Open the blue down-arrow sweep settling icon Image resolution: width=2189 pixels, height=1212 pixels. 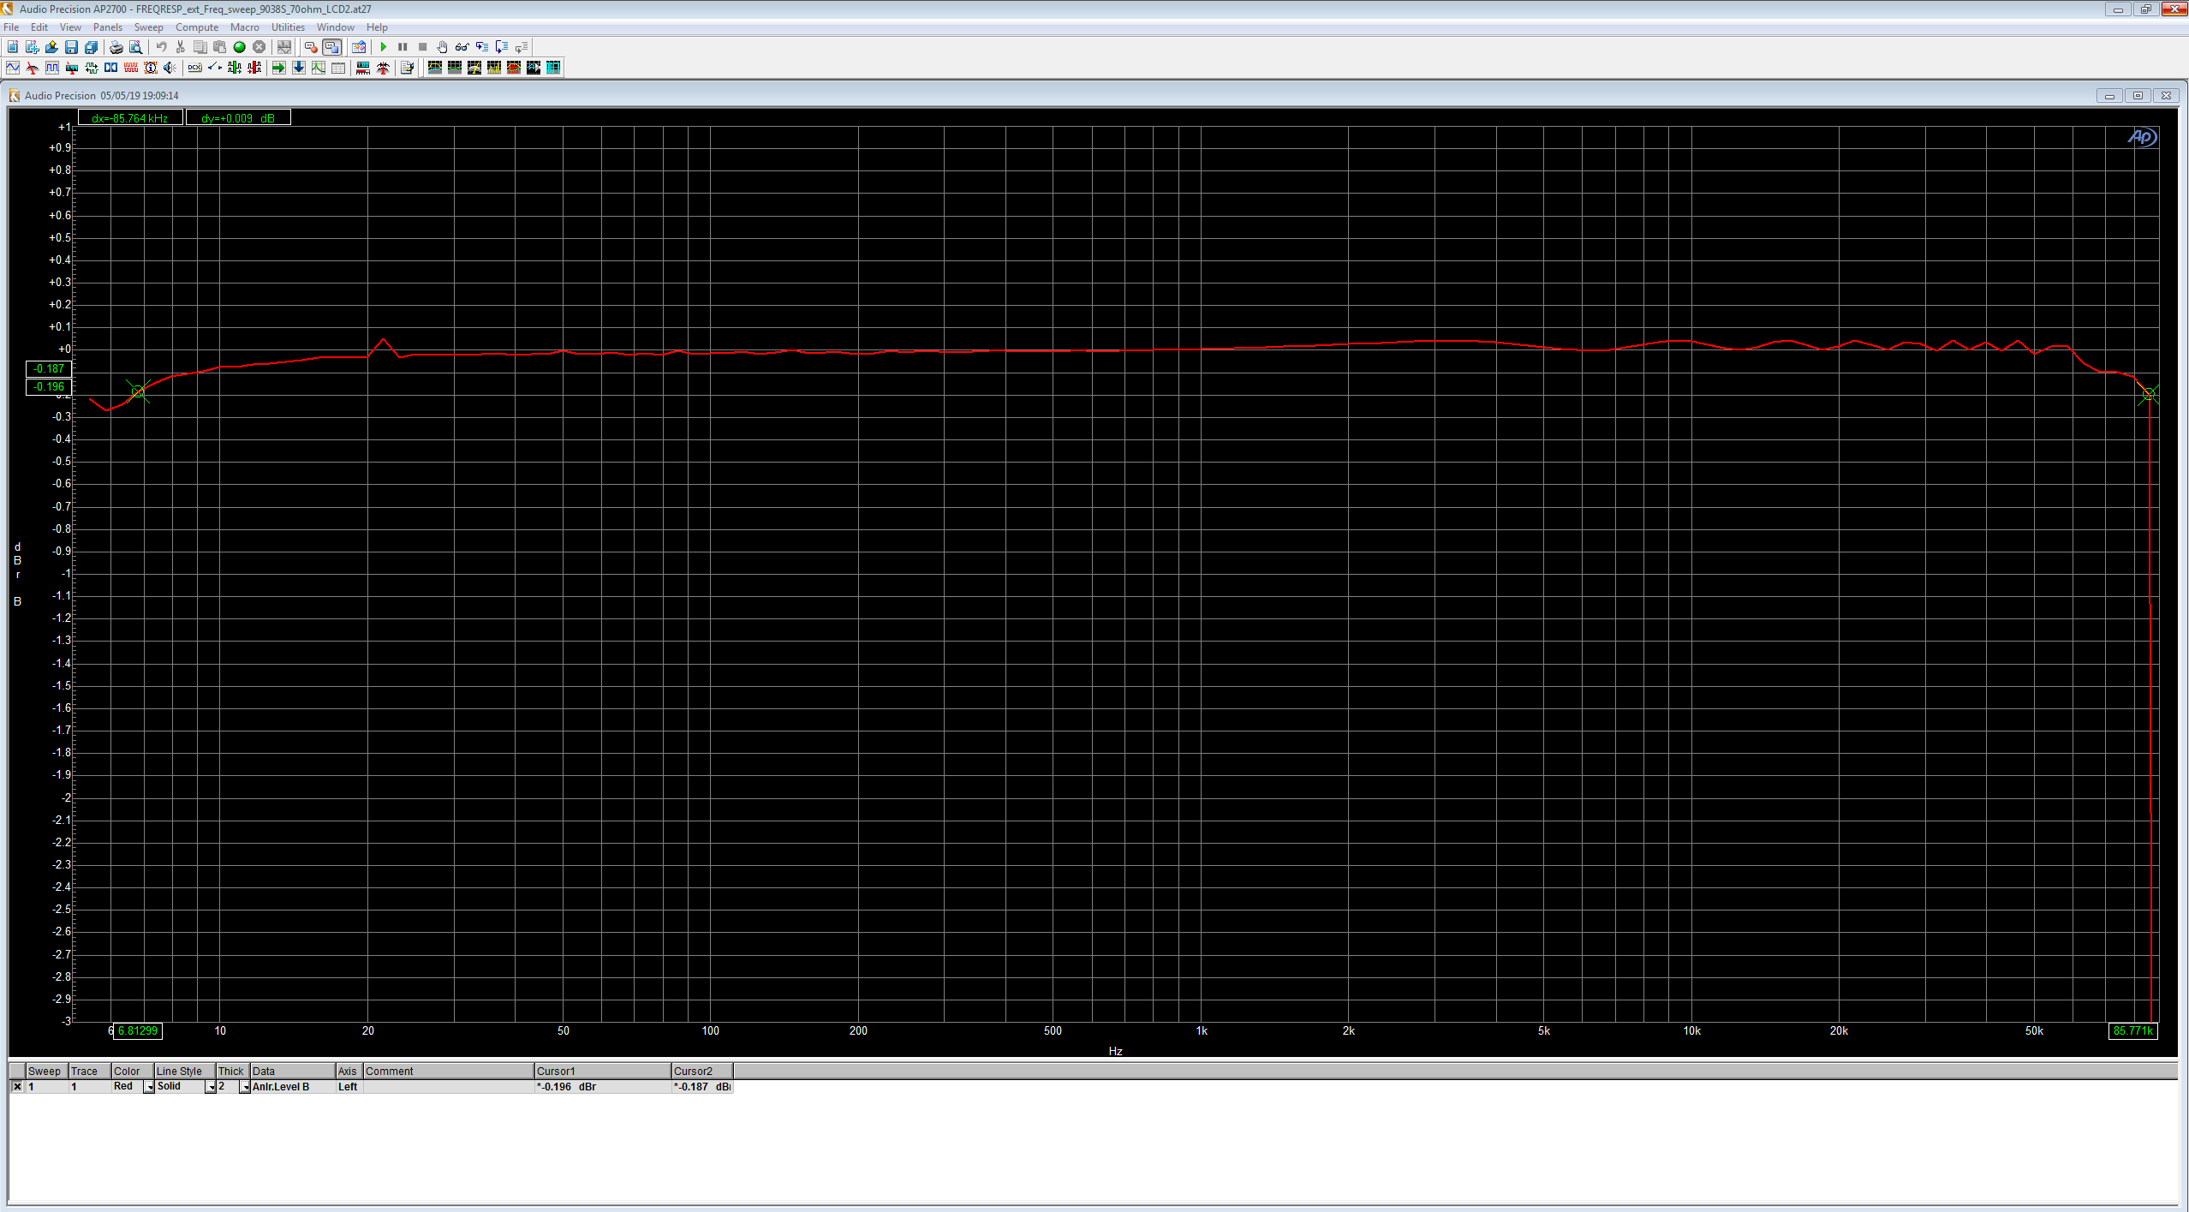[299, 68]
